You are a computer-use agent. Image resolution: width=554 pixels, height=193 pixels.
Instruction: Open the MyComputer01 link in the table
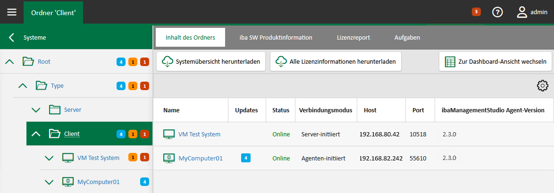(x=200, y=159)
